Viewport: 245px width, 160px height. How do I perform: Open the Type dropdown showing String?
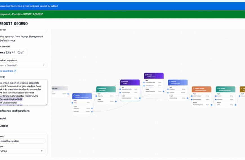click(23, 151)
